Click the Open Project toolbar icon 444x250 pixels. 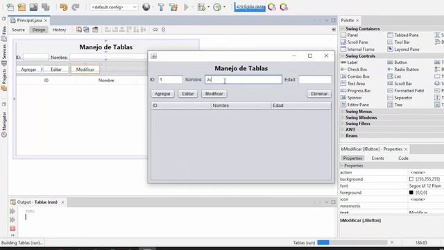tap(33, 7)
